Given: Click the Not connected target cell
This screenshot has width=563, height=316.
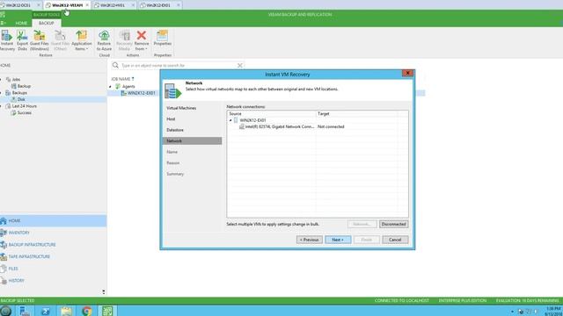Looking at the screenshot, I should (331, 126).
